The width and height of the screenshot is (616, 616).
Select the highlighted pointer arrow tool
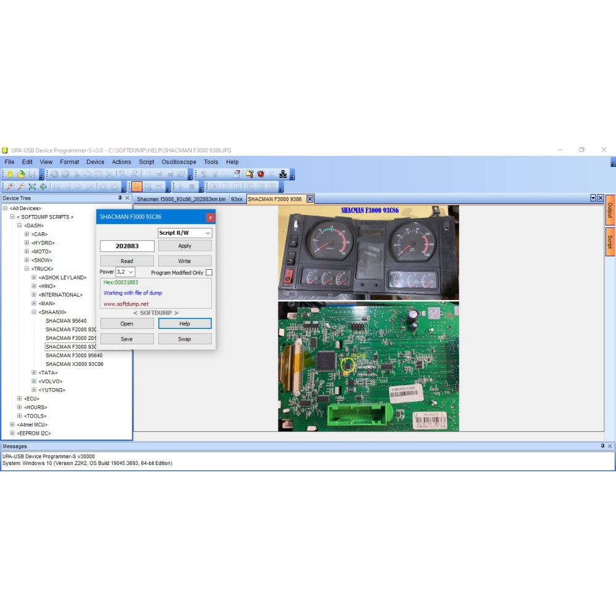coord(137,187)
